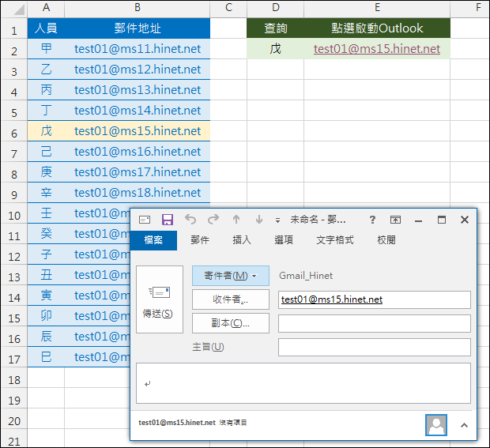
Task: Select highlighted cell test01@ms15.hinet.net in column B
Action: pyautogui.click(x=138, y=131)
